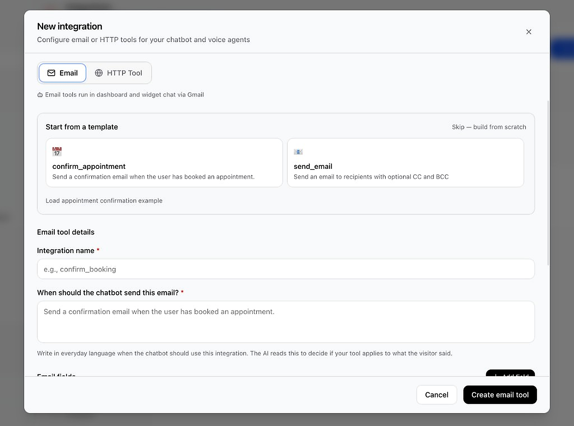Click Create email tool button
The width and height of the screenshot is (574, 426).
click(500, 395)
